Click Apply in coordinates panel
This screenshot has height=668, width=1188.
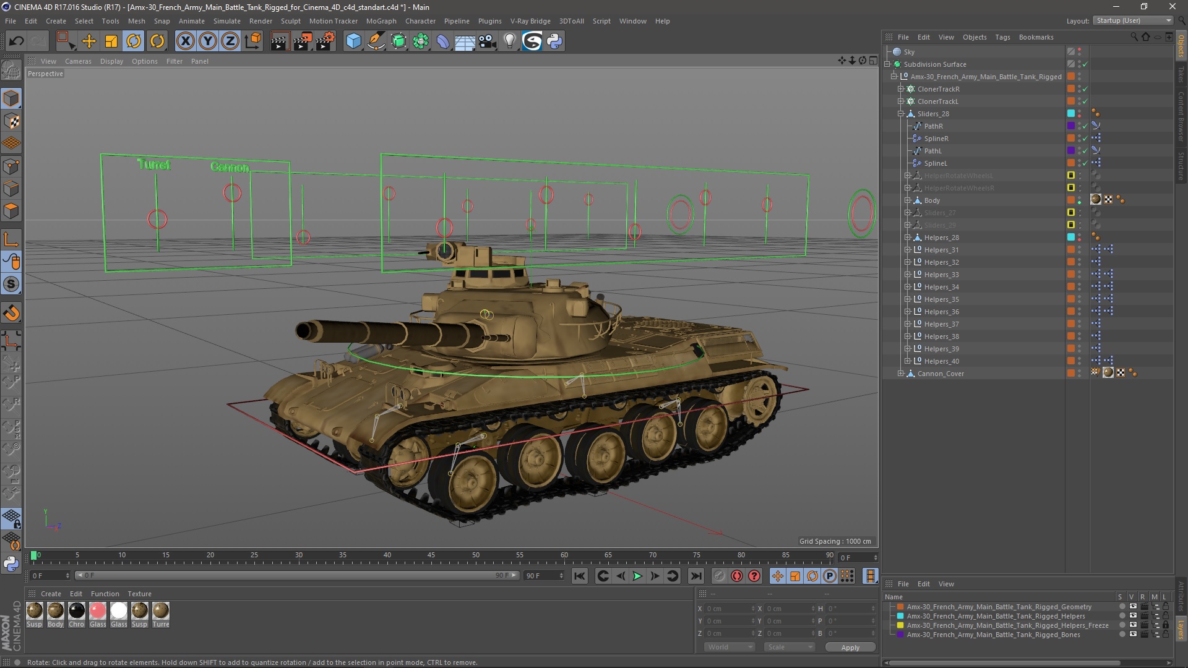[850, 648]
